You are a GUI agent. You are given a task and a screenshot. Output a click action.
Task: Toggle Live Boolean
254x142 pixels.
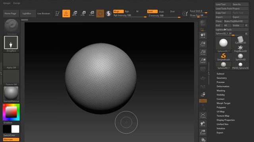(44, 13)
